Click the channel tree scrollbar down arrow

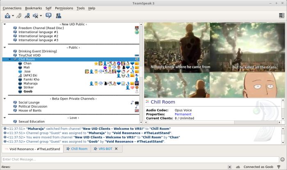141,122
